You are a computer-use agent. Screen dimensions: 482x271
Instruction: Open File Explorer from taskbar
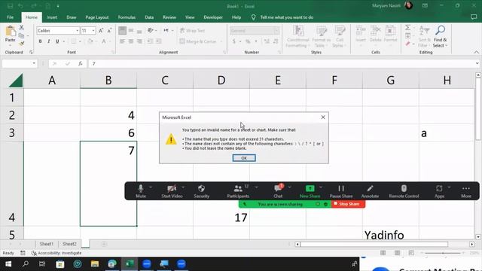point(95,264)
